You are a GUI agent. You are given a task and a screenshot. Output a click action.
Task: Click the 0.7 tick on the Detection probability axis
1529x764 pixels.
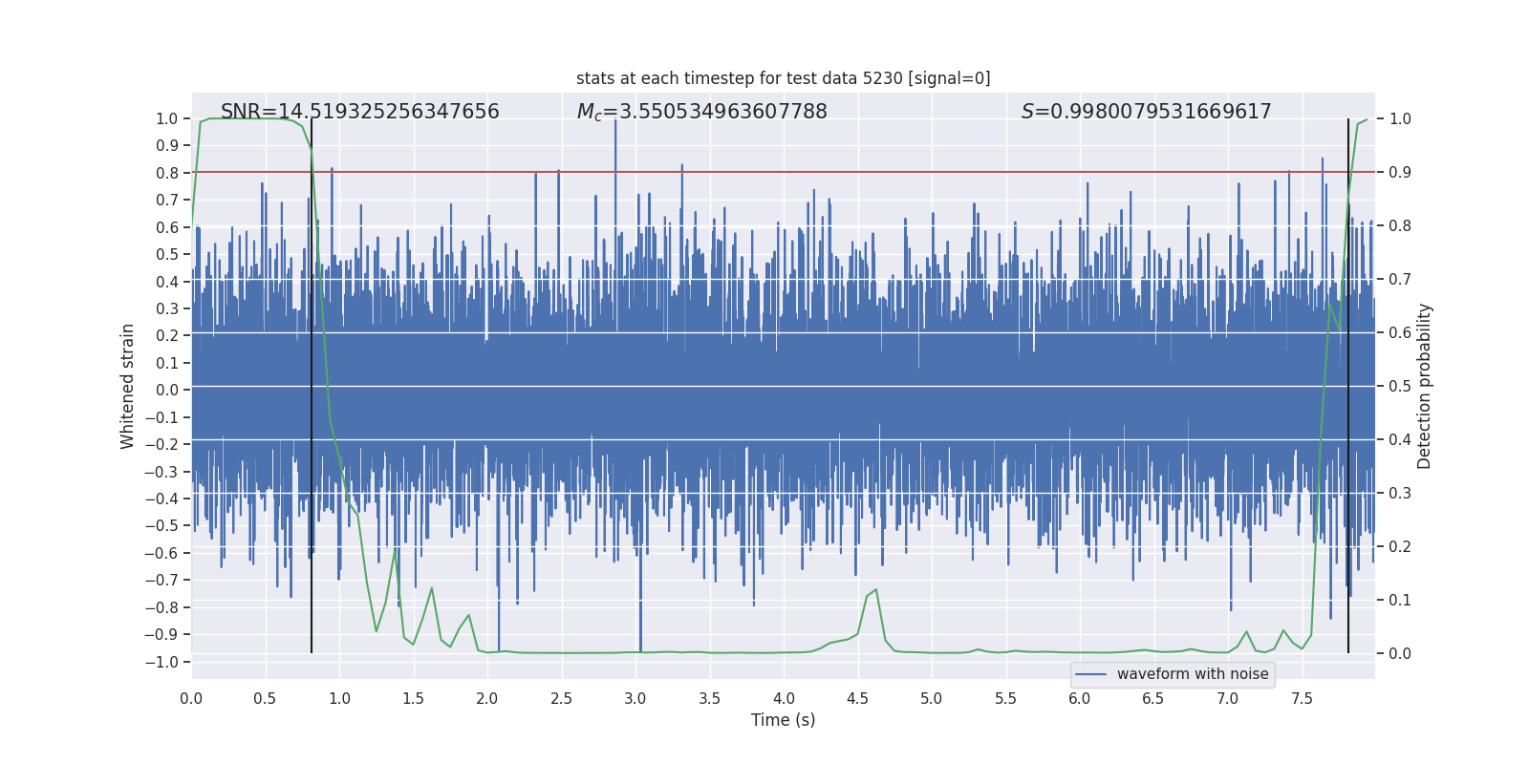tap(1400, 280)
